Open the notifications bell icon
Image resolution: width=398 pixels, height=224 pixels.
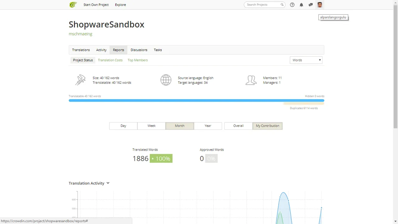(301, 5)
